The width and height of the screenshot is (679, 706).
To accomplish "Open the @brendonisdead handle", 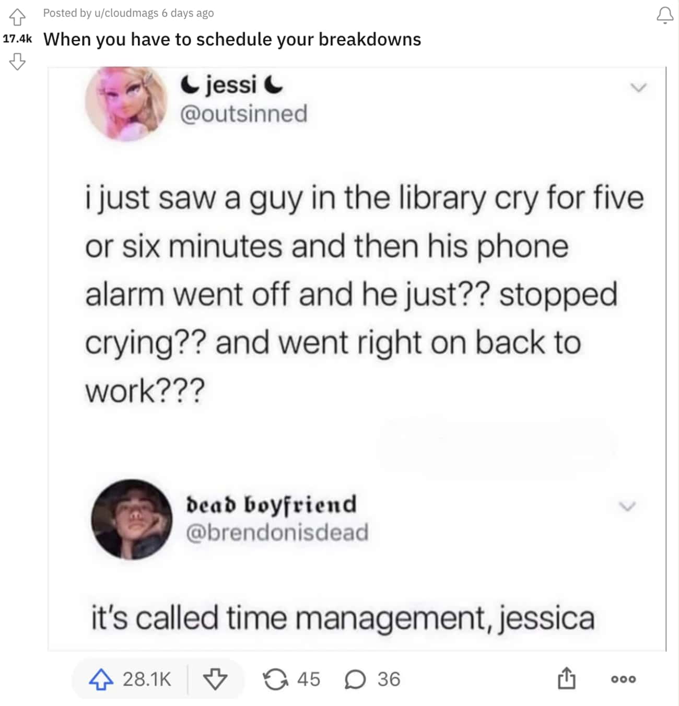I will pos(277,532).
